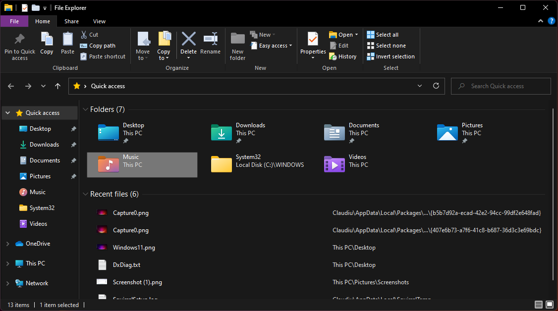Image resolution: width=558 pixels, height=311 pixels.
Task: Click Paste shortcut in the ribbon
Action: (x=103, y=56)
